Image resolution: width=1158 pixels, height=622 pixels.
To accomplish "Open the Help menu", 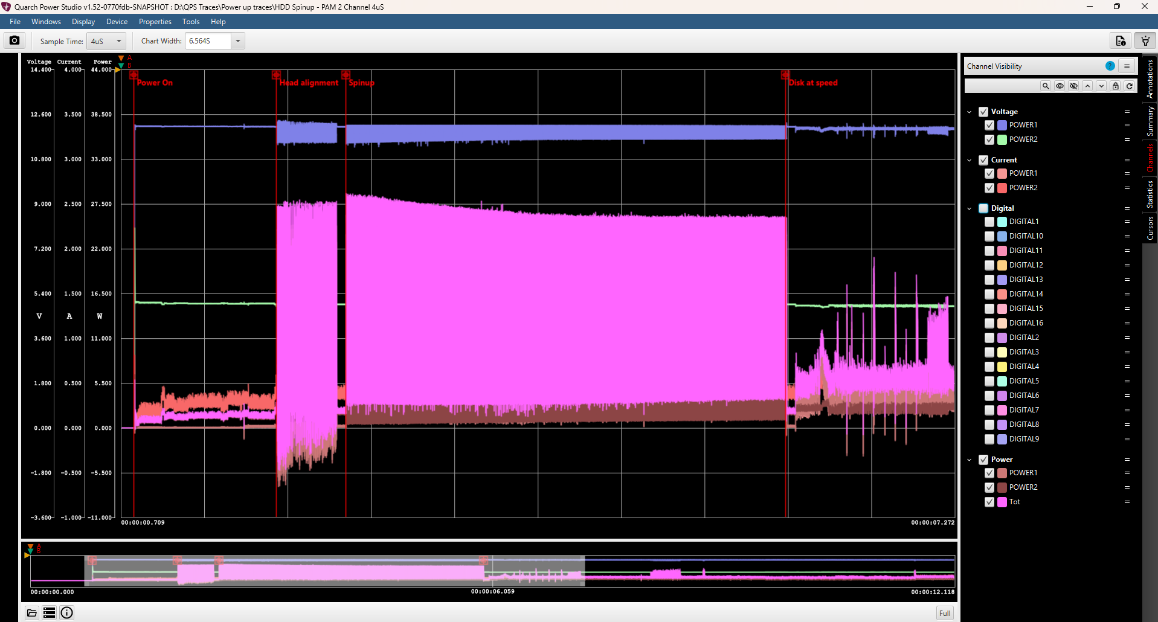I will (218, 22).
